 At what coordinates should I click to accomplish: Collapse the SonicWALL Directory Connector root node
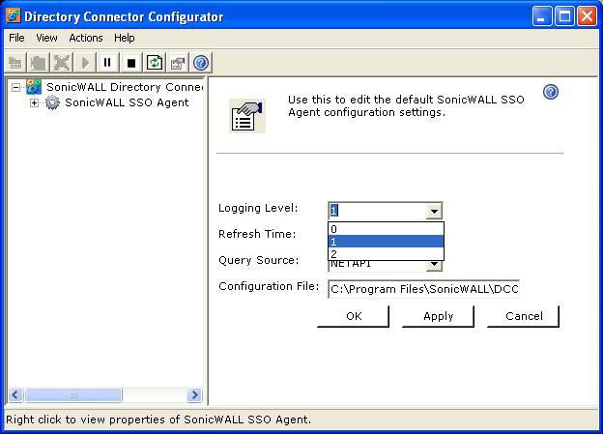[15, 87]
